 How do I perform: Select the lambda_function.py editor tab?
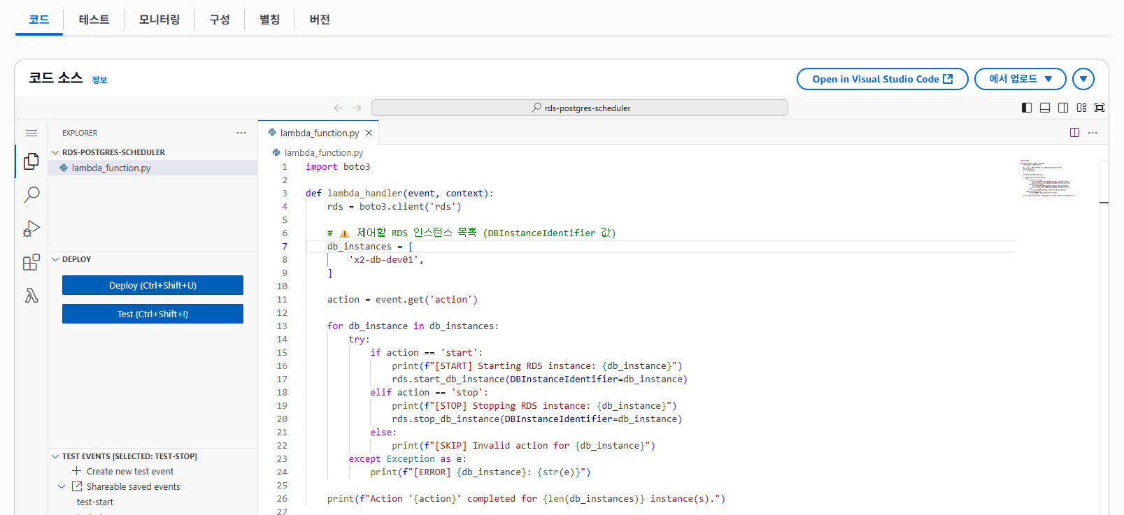pyautogui.click(x=319, y=133)
